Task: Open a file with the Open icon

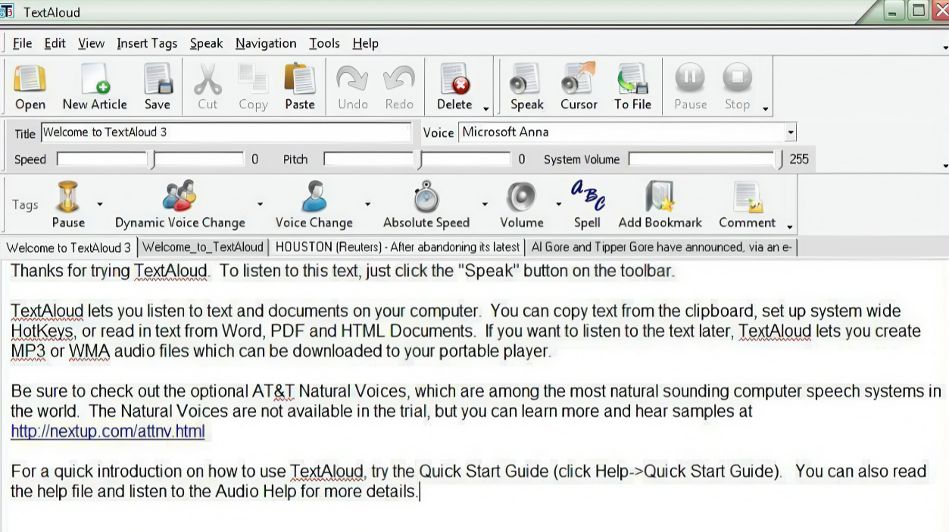Action: click(x=30, y=87)
